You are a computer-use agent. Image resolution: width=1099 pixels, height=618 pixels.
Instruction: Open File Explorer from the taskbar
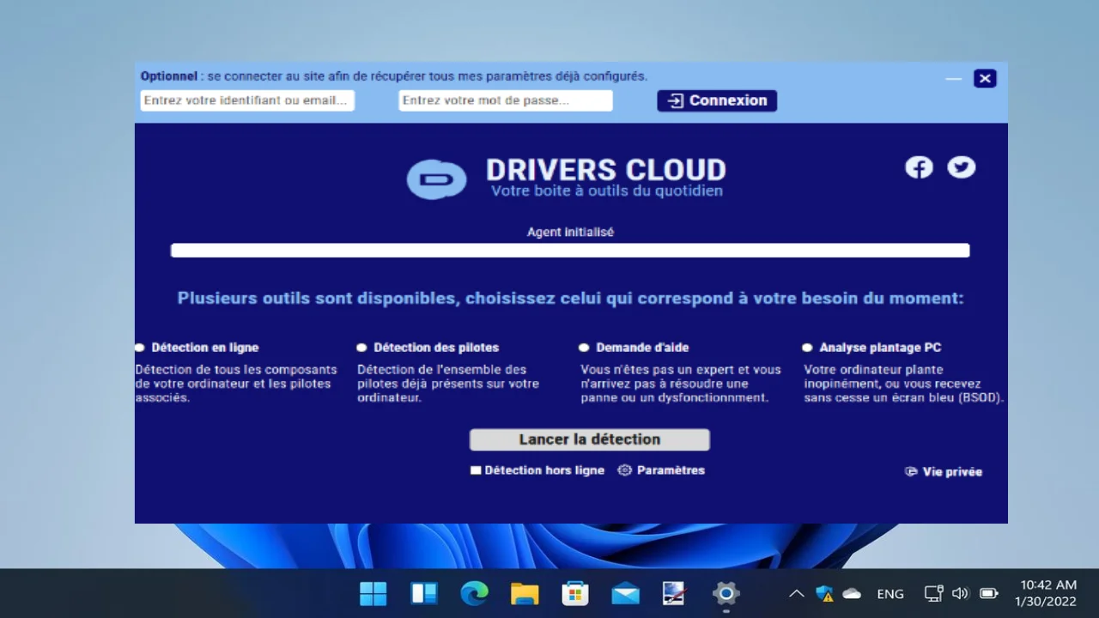[525, 593]
